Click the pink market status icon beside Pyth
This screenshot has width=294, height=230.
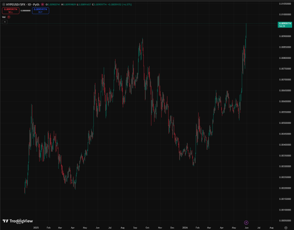coord(42,4)
